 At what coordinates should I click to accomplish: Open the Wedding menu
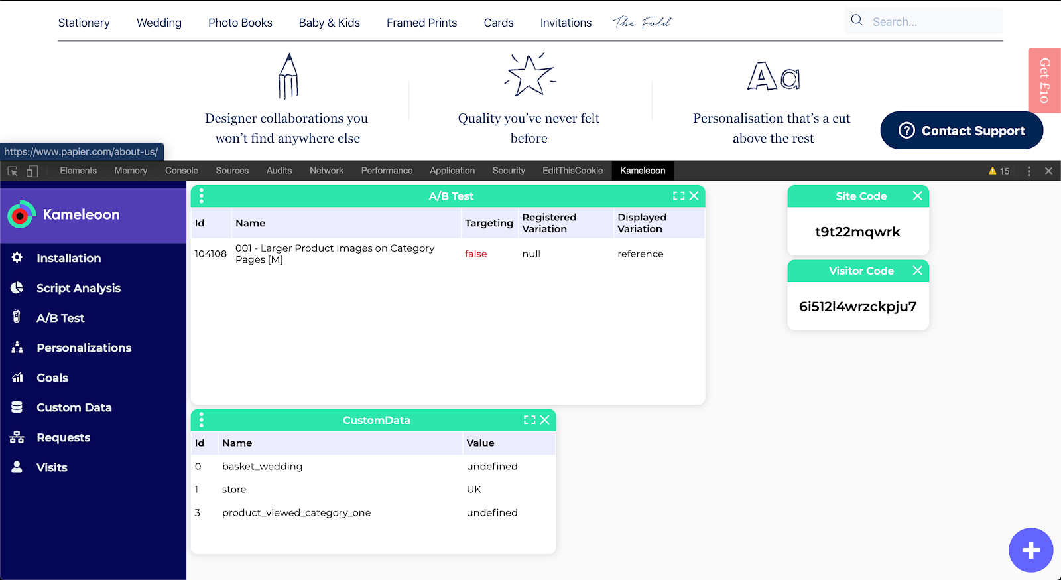pyautogui.click(x=159, y=23)
